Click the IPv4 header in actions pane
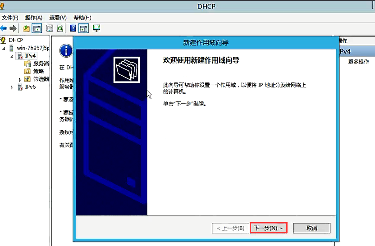375x246 pixels. point(357,51)
